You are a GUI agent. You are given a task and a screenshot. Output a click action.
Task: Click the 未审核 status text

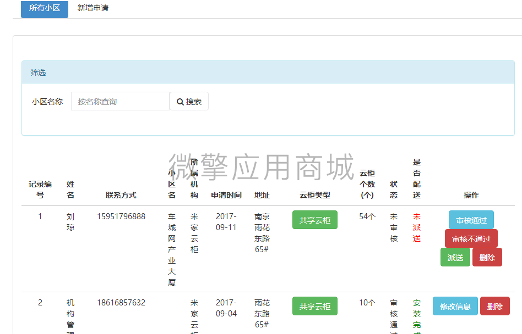tap(394, 227)
